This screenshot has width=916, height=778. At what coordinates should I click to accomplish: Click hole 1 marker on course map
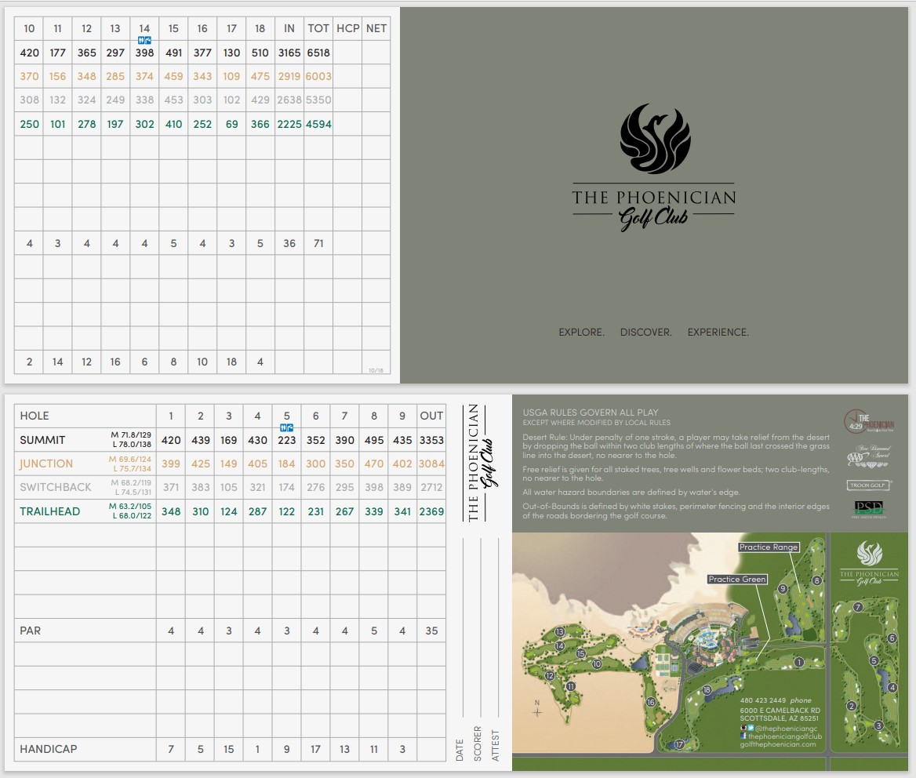(799, 662)
